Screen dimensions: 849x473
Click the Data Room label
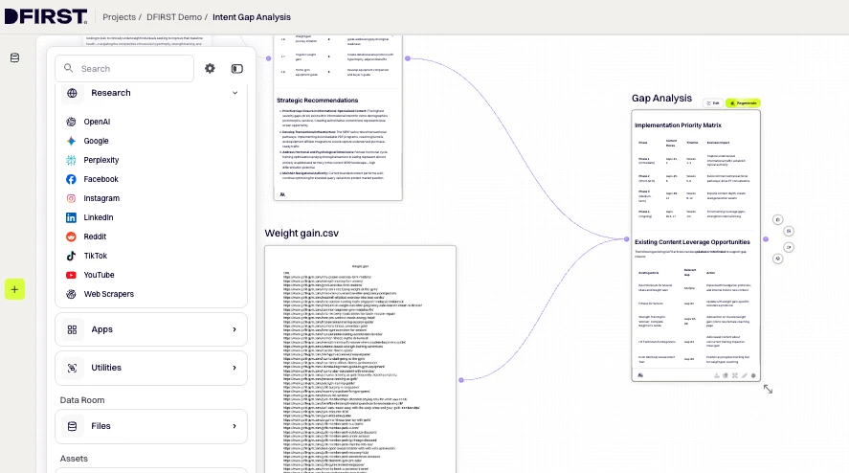pos(82,400)
